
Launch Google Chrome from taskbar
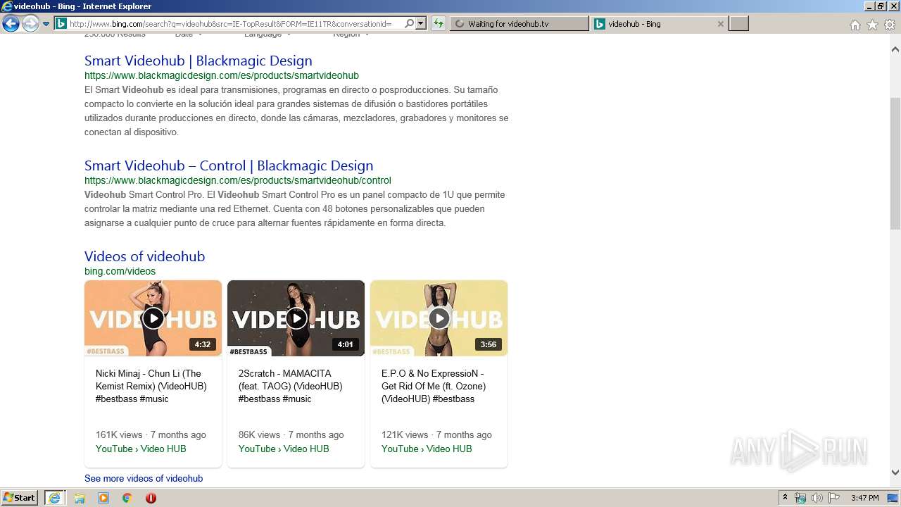(127, 498)
